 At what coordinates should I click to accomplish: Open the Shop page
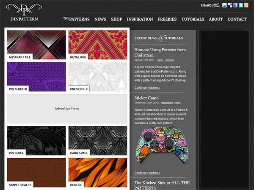pyautogui.click(x=116, y=19)
